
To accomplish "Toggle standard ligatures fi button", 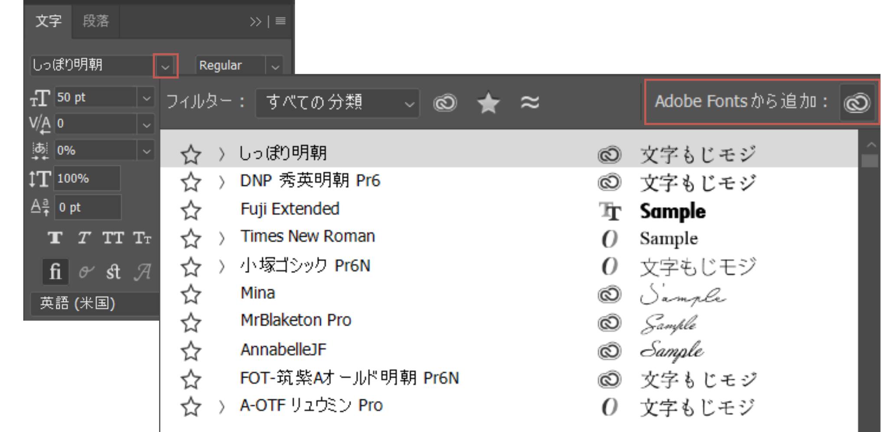I will pos(55,272).
